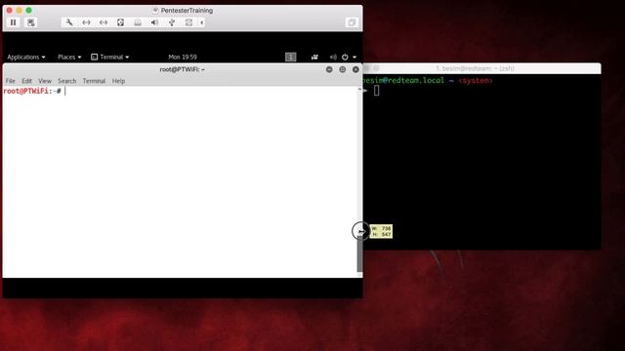The image size is (625, 351).
Task: Minimize the root@PTWiFi terminal window
Action: (x=329, y=69)
